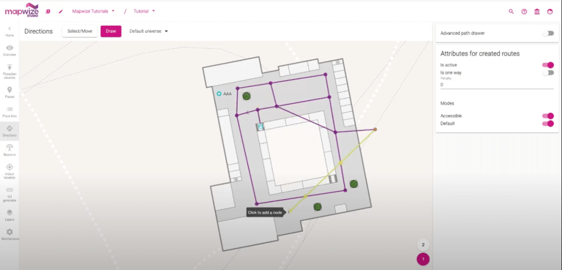
Task: Expand the Tutorial venue dropdown
Action: pos(144,11)
